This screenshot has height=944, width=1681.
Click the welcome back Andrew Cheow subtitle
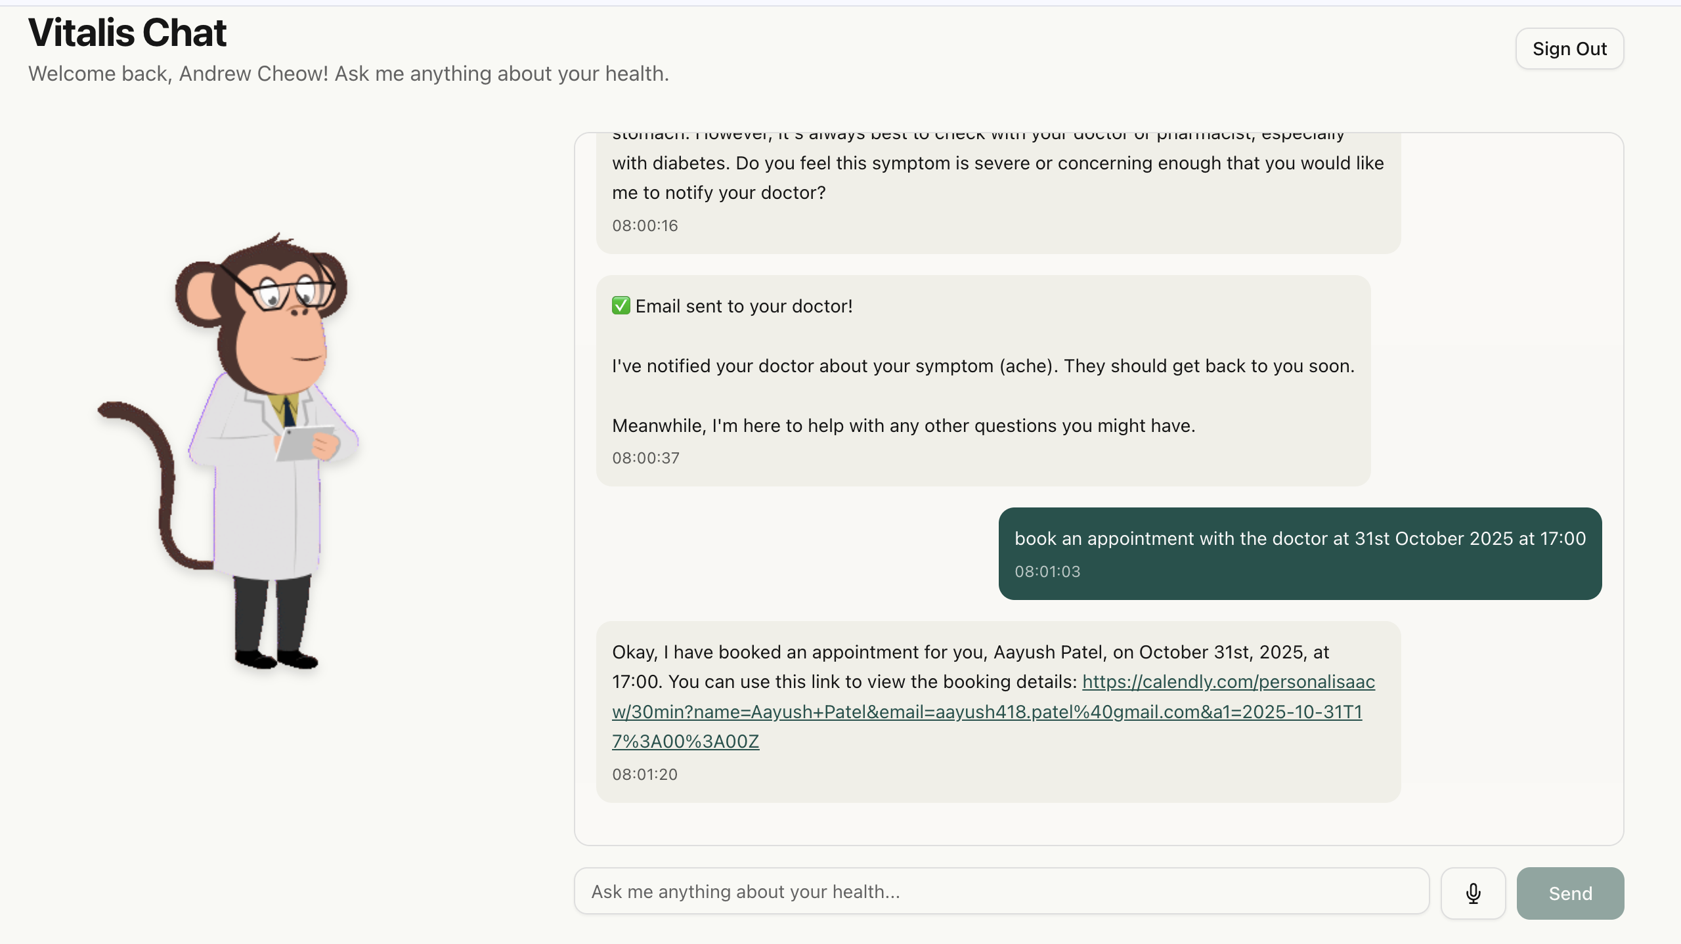348,74
